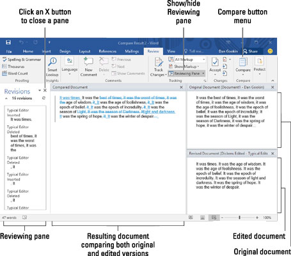The image size is (291, 256).
Task: Click the Share button
Action: click(x=251, y=51)
